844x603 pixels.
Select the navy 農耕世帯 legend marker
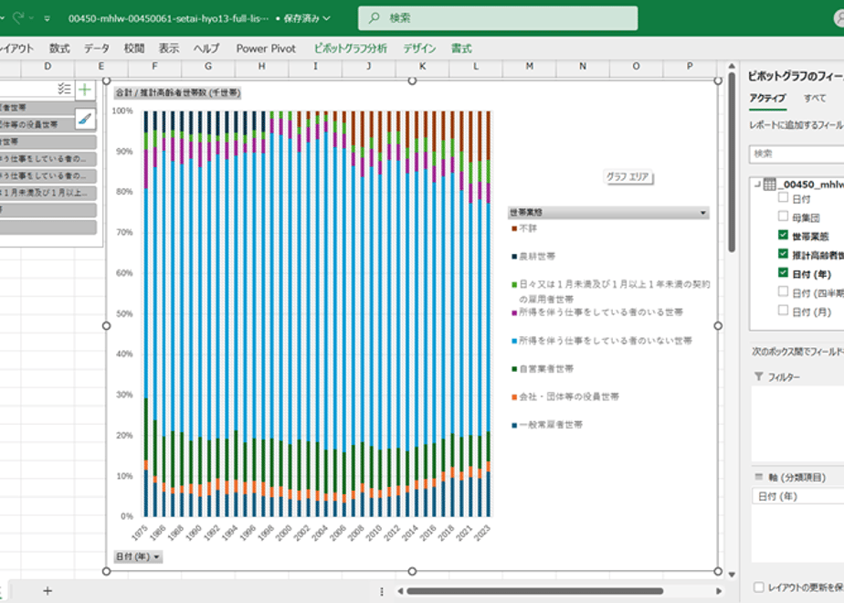[x=514, y=257]
